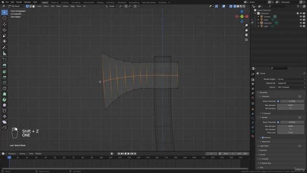Select the Inset Faces tool
The height and width of the screenshot is (173, 307).
pos(4,72)
